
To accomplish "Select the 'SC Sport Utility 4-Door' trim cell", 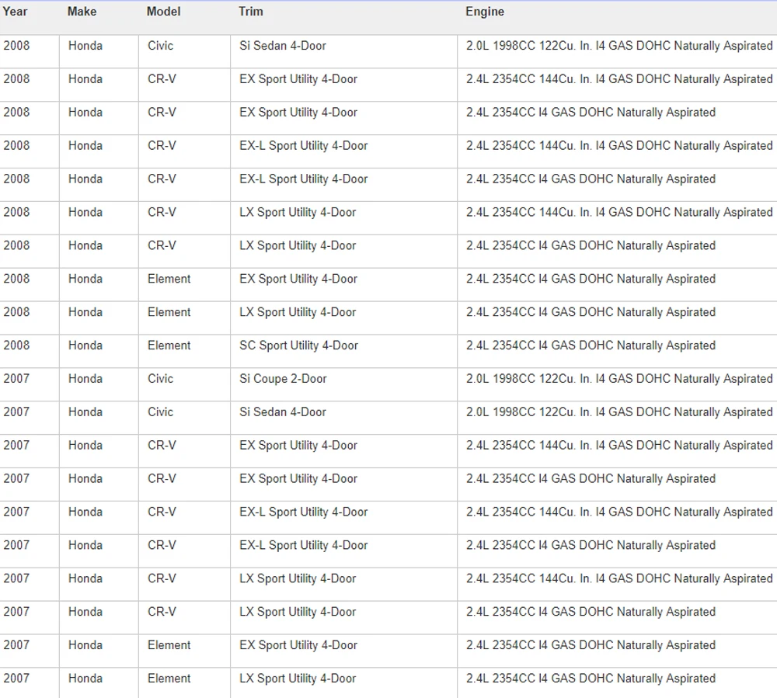I will point(298,346).
